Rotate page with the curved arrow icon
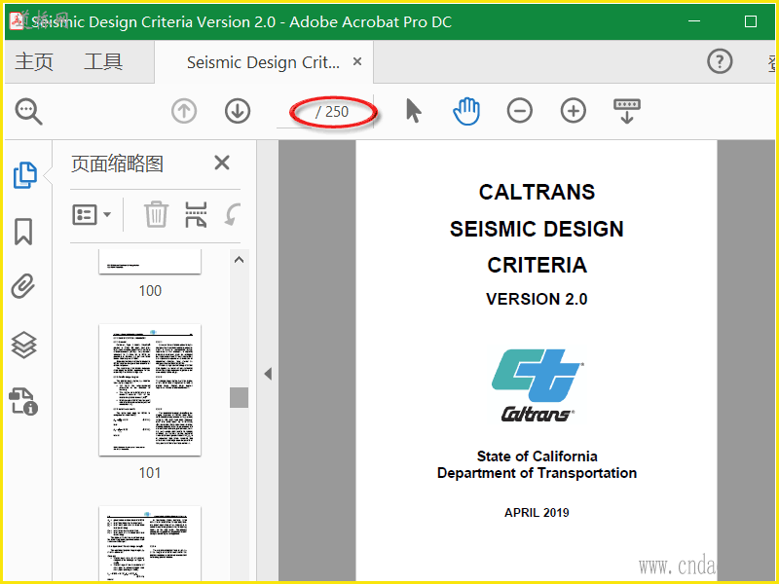Image resolution: width=779 pixels, height=584 pixels. 232,214
